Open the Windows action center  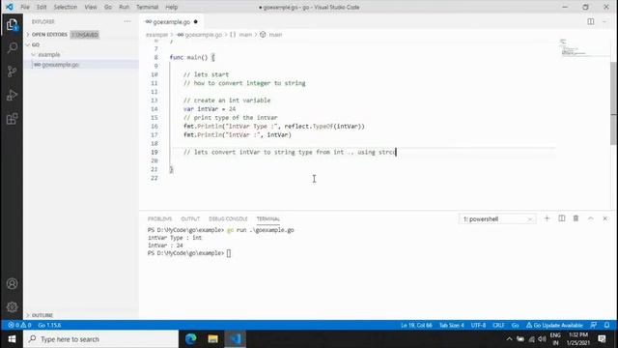[x=602, y=339]
